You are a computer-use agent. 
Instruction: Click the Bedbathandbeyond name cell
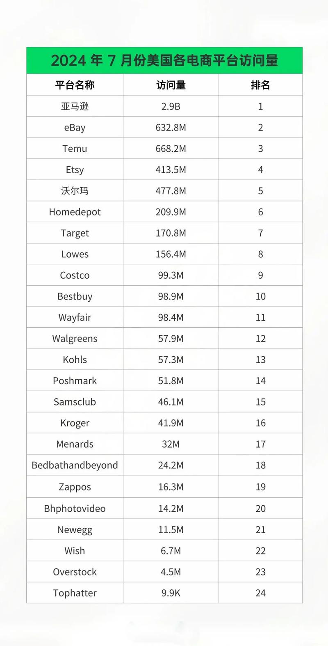pos(75,465)
